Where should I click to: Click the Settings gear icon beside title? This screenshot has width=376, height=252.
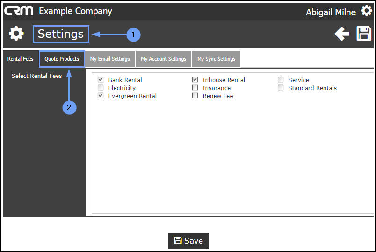pyautogui.click(x=16, y=34)
